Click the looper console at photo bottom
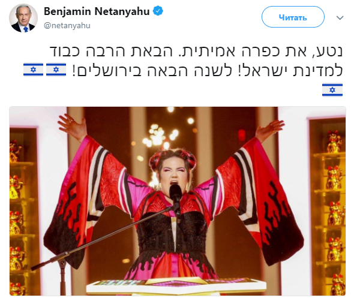The image size is (351, 304). [176, 286]
